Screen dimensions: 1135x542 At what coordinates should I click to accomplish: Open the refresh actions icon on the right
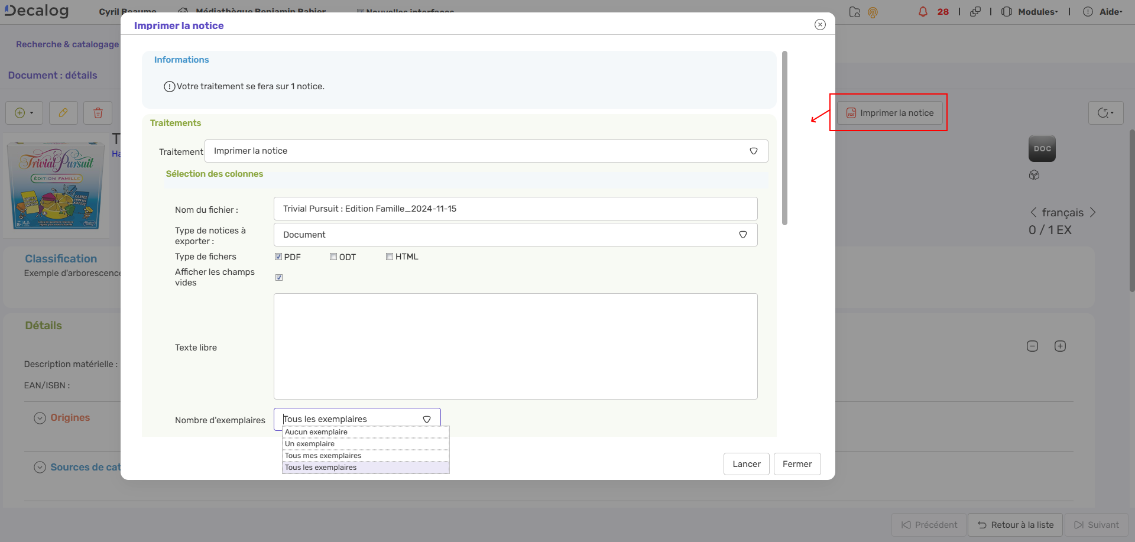(x=1106, y=112)
